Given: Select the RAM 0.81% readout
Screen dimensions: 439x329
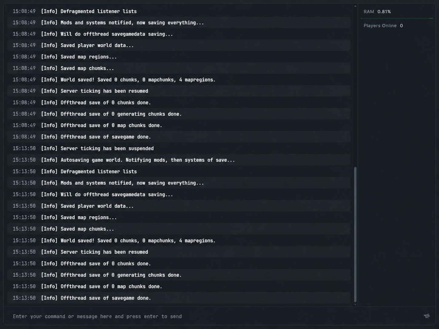Looking at the screenshot, I should [x=377, y=12].
